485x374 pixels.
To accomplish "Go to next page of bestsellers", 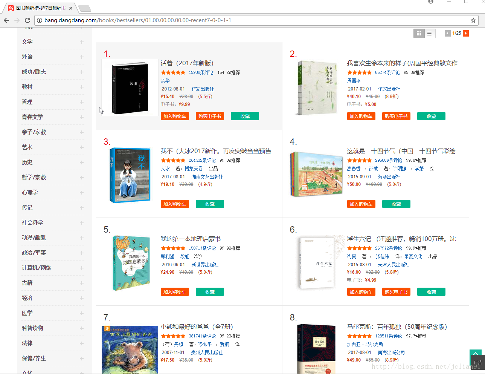I will click(466, 34).
